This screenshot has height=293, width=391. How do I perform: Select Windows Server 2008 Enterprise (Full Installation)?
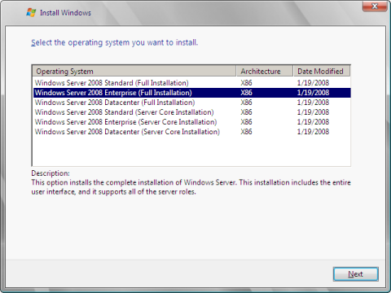pos(191,93)
